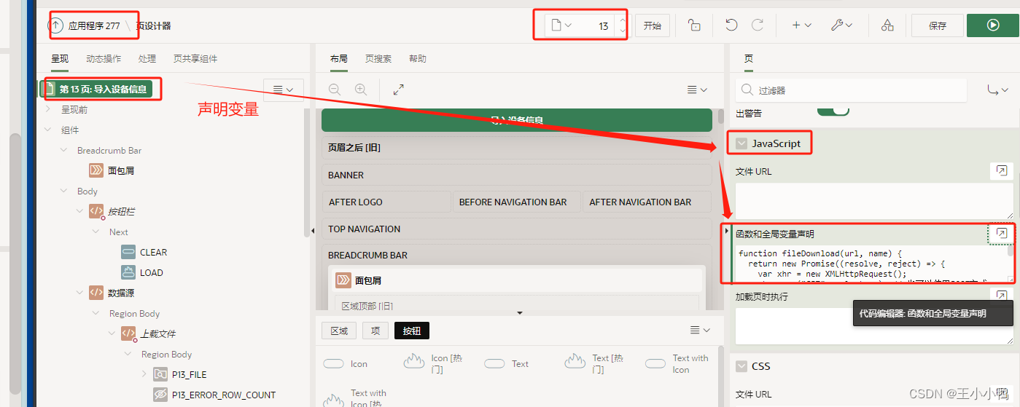The image size is (1020, 407).
Task: Click the 应用程序 277 breadcrumb link
Action: [94, 25]
